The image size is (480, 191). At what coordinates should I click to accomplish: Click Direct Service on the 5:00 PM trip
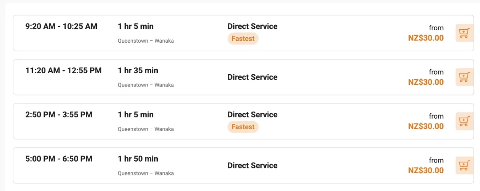[252, 165]
